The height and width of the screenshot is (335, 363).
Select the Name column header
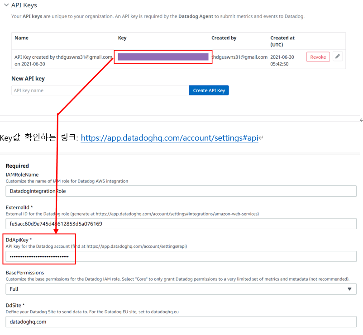[x=22, y=38]
